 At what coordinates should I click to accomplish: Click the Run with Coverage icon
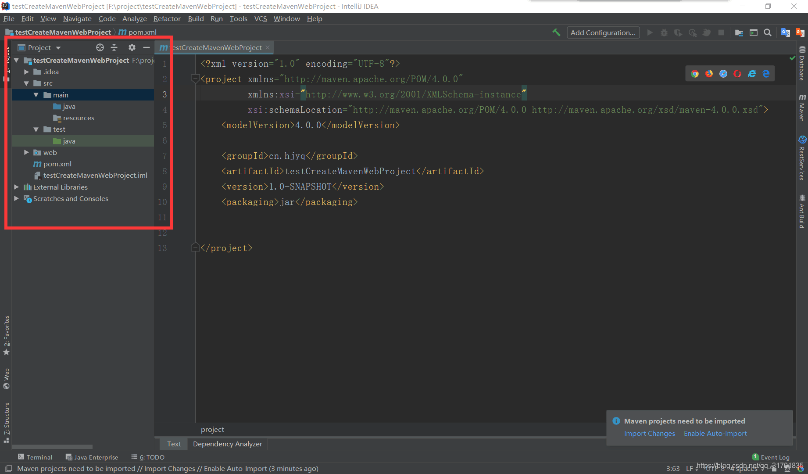[x=678, y=32]
